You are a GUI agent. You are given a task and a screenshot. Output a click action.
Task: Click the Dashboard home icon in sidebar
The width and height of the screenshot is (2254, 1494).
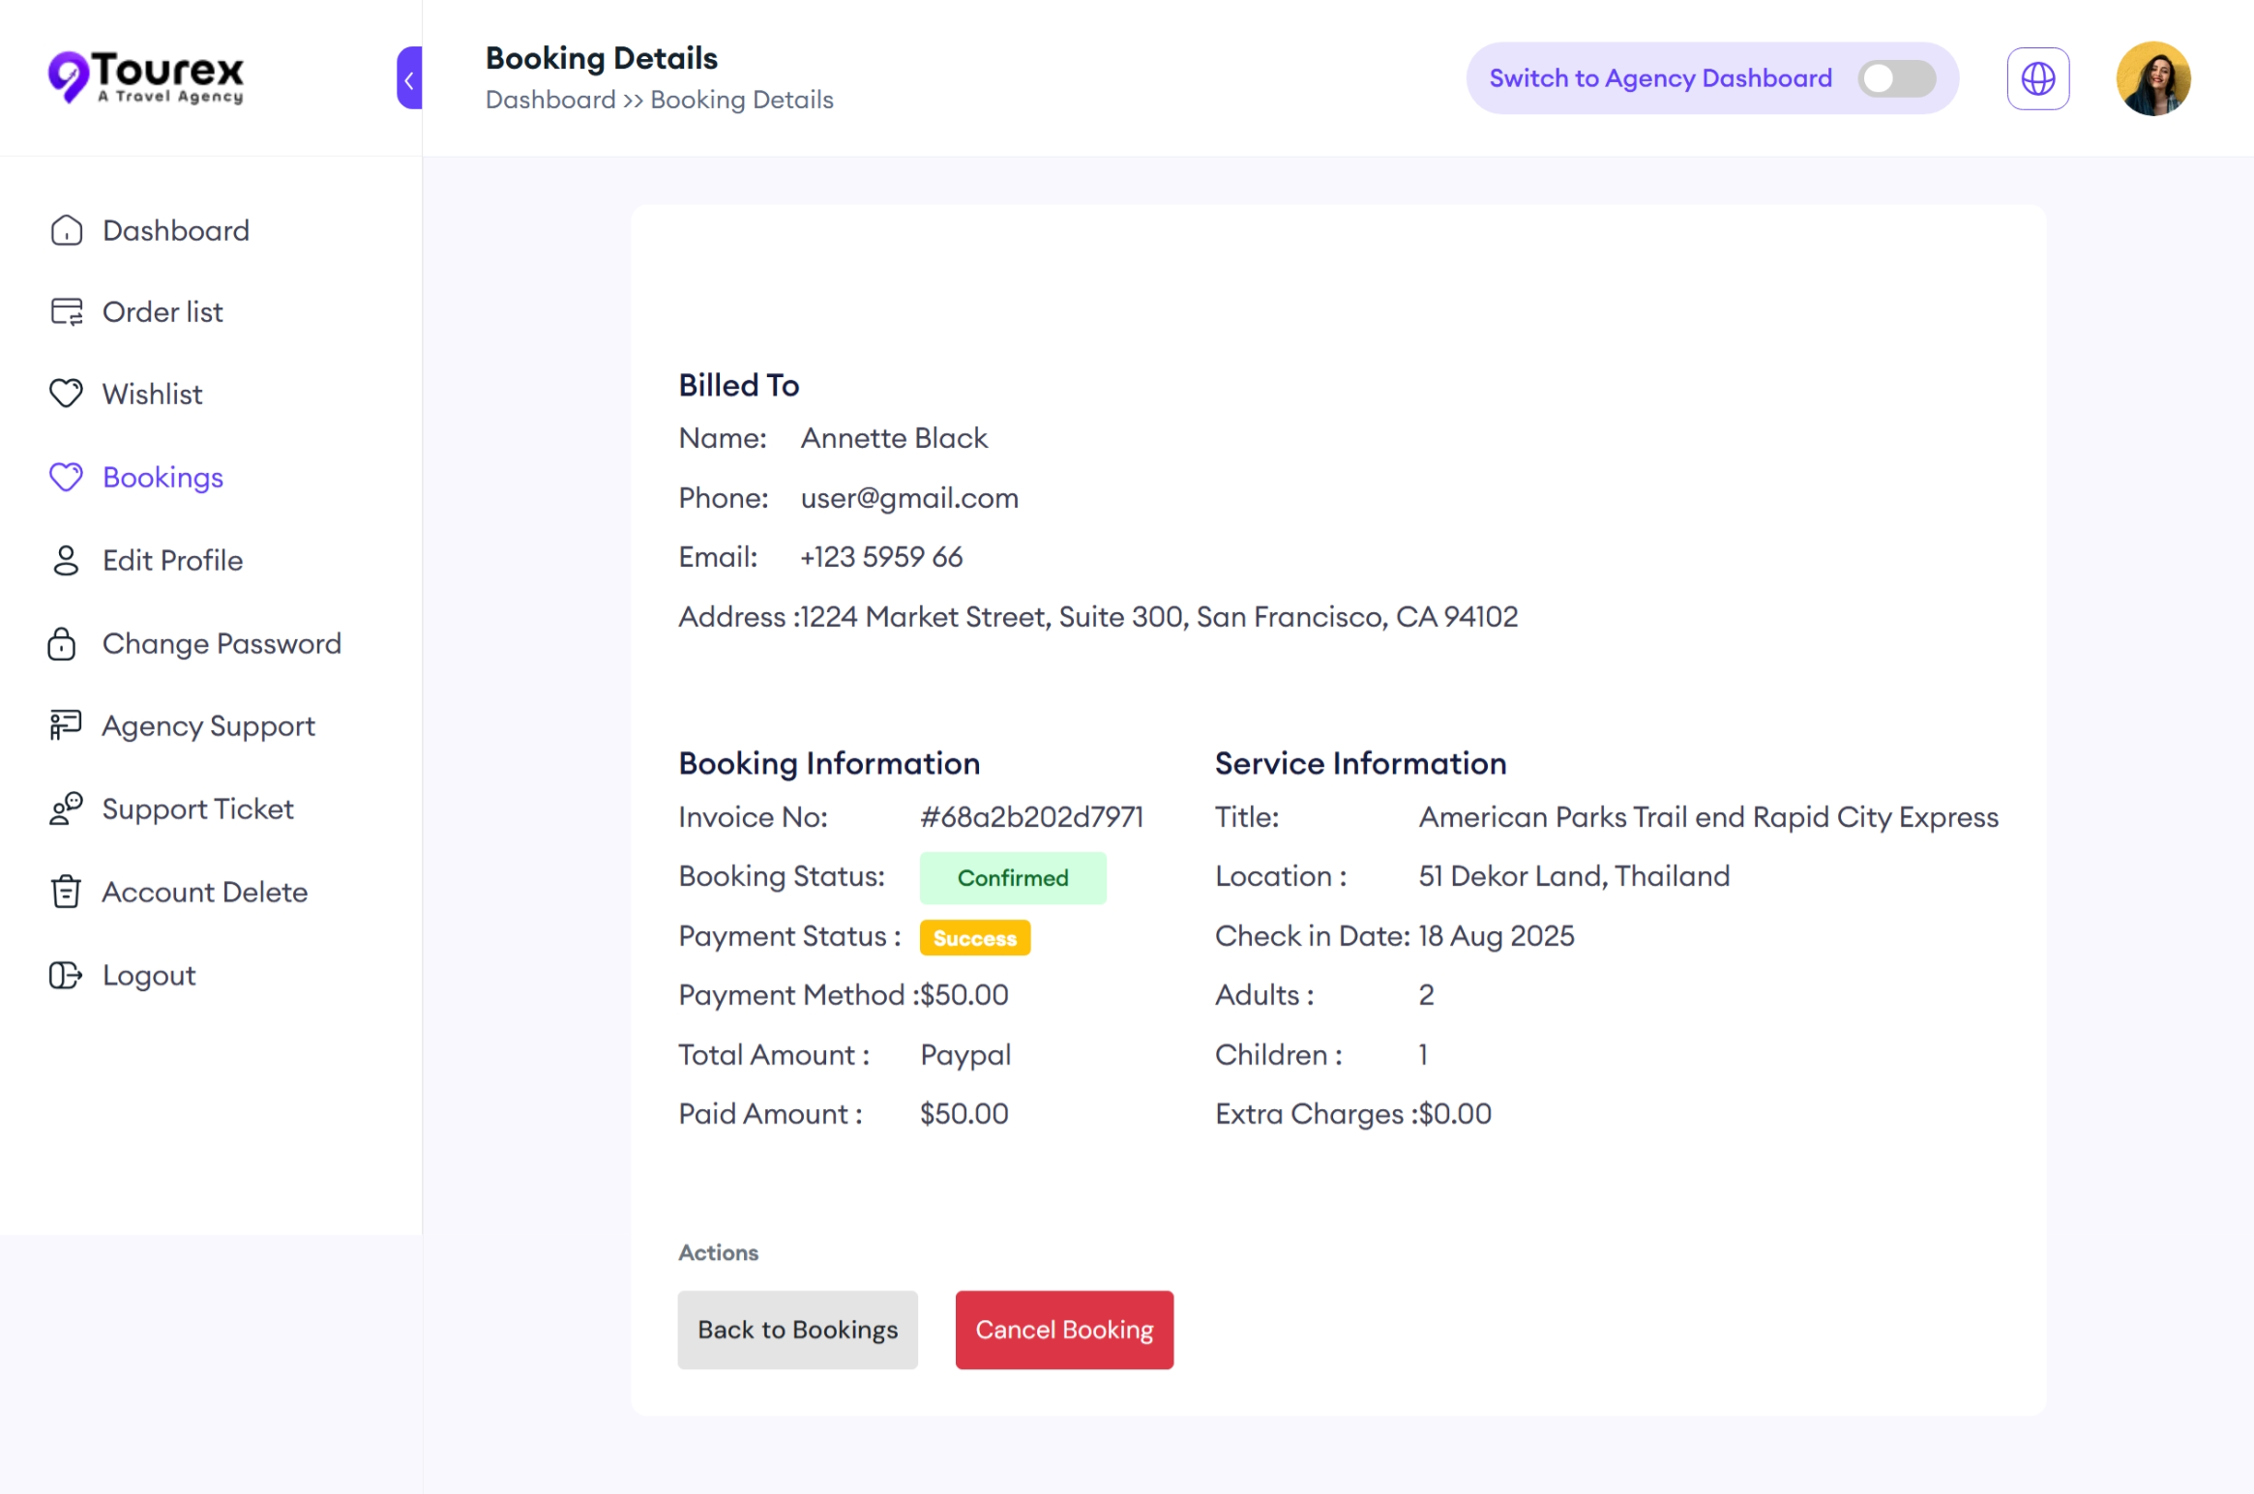[x=66, y=230]
